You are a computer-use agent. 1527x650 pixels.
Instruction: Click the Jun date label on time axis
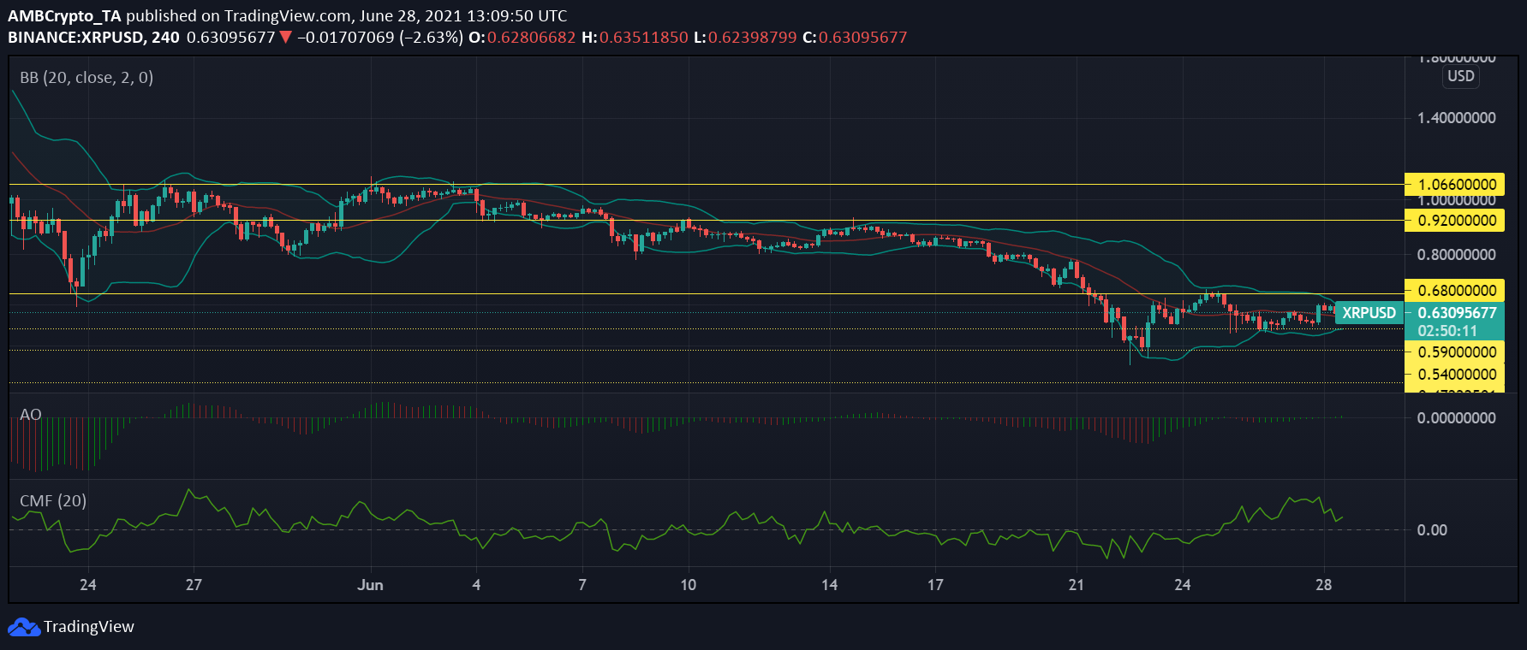[370, 585]
